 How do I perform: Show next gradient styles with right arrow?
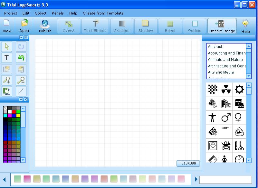pyautogui.click(x=196, y=179)
